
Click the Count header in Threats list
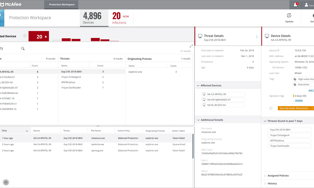(100, 66)
